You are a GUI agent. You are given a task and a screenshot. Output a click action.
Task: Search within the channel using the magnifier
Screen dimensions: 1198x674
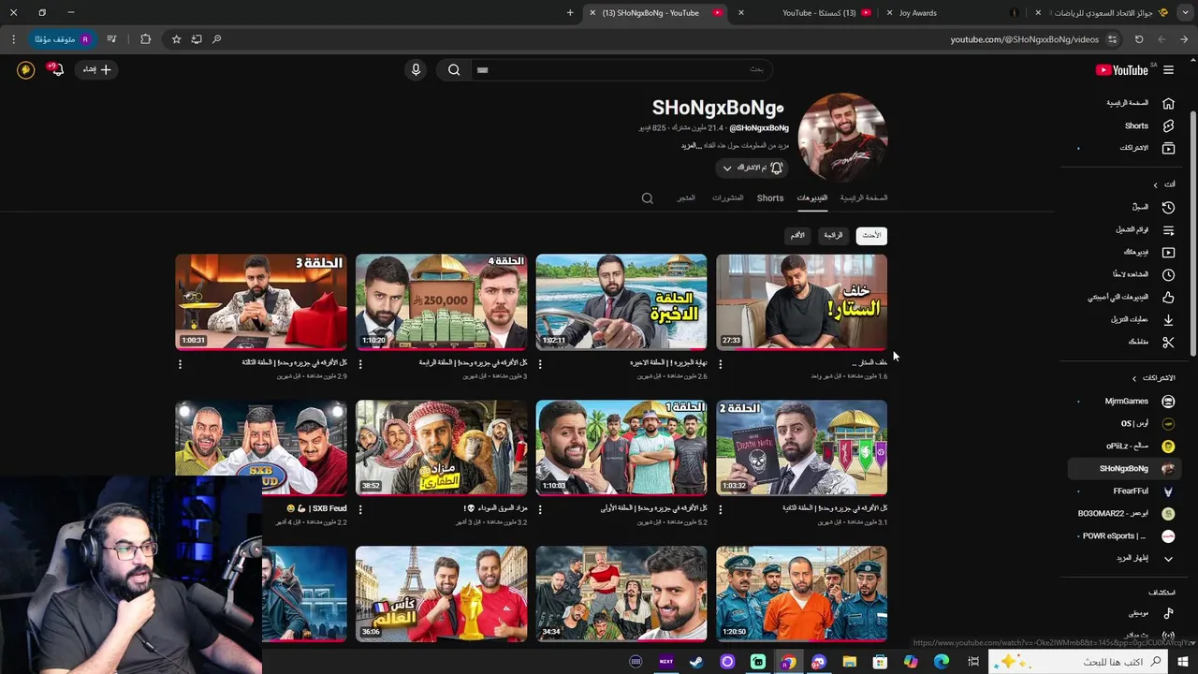(x=647, y=198)
